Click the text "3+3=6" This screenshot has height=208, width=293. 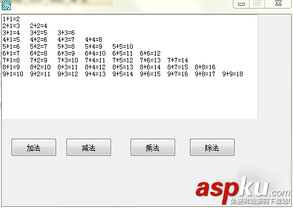coord(66,33)
